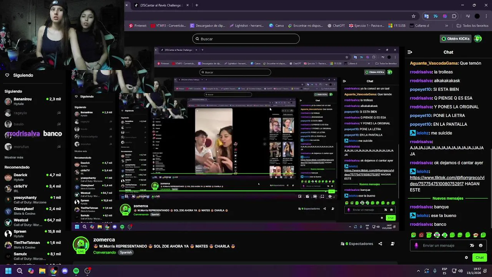
Task: Open cirlioTV channel in sidebar
Action: pyautogui.click(x=33, y=189)
